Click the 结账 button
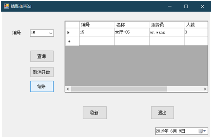212x139 pixels. tap(42, 86)
